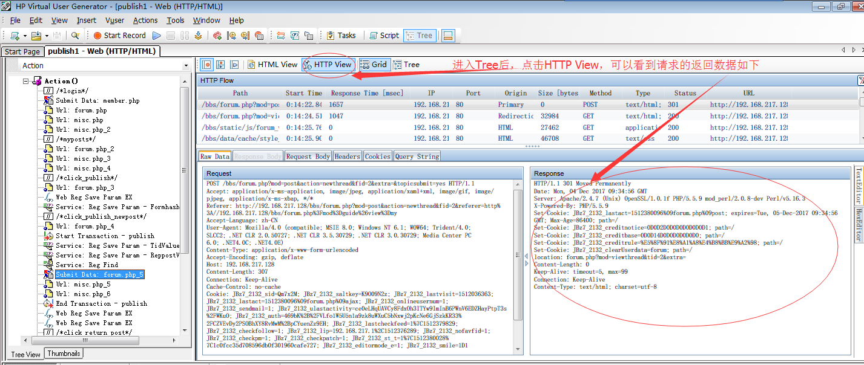Screen dimensions: 864x365
Task: Click the icon beside Start Transaction - publish
Action: pos(48,236)
